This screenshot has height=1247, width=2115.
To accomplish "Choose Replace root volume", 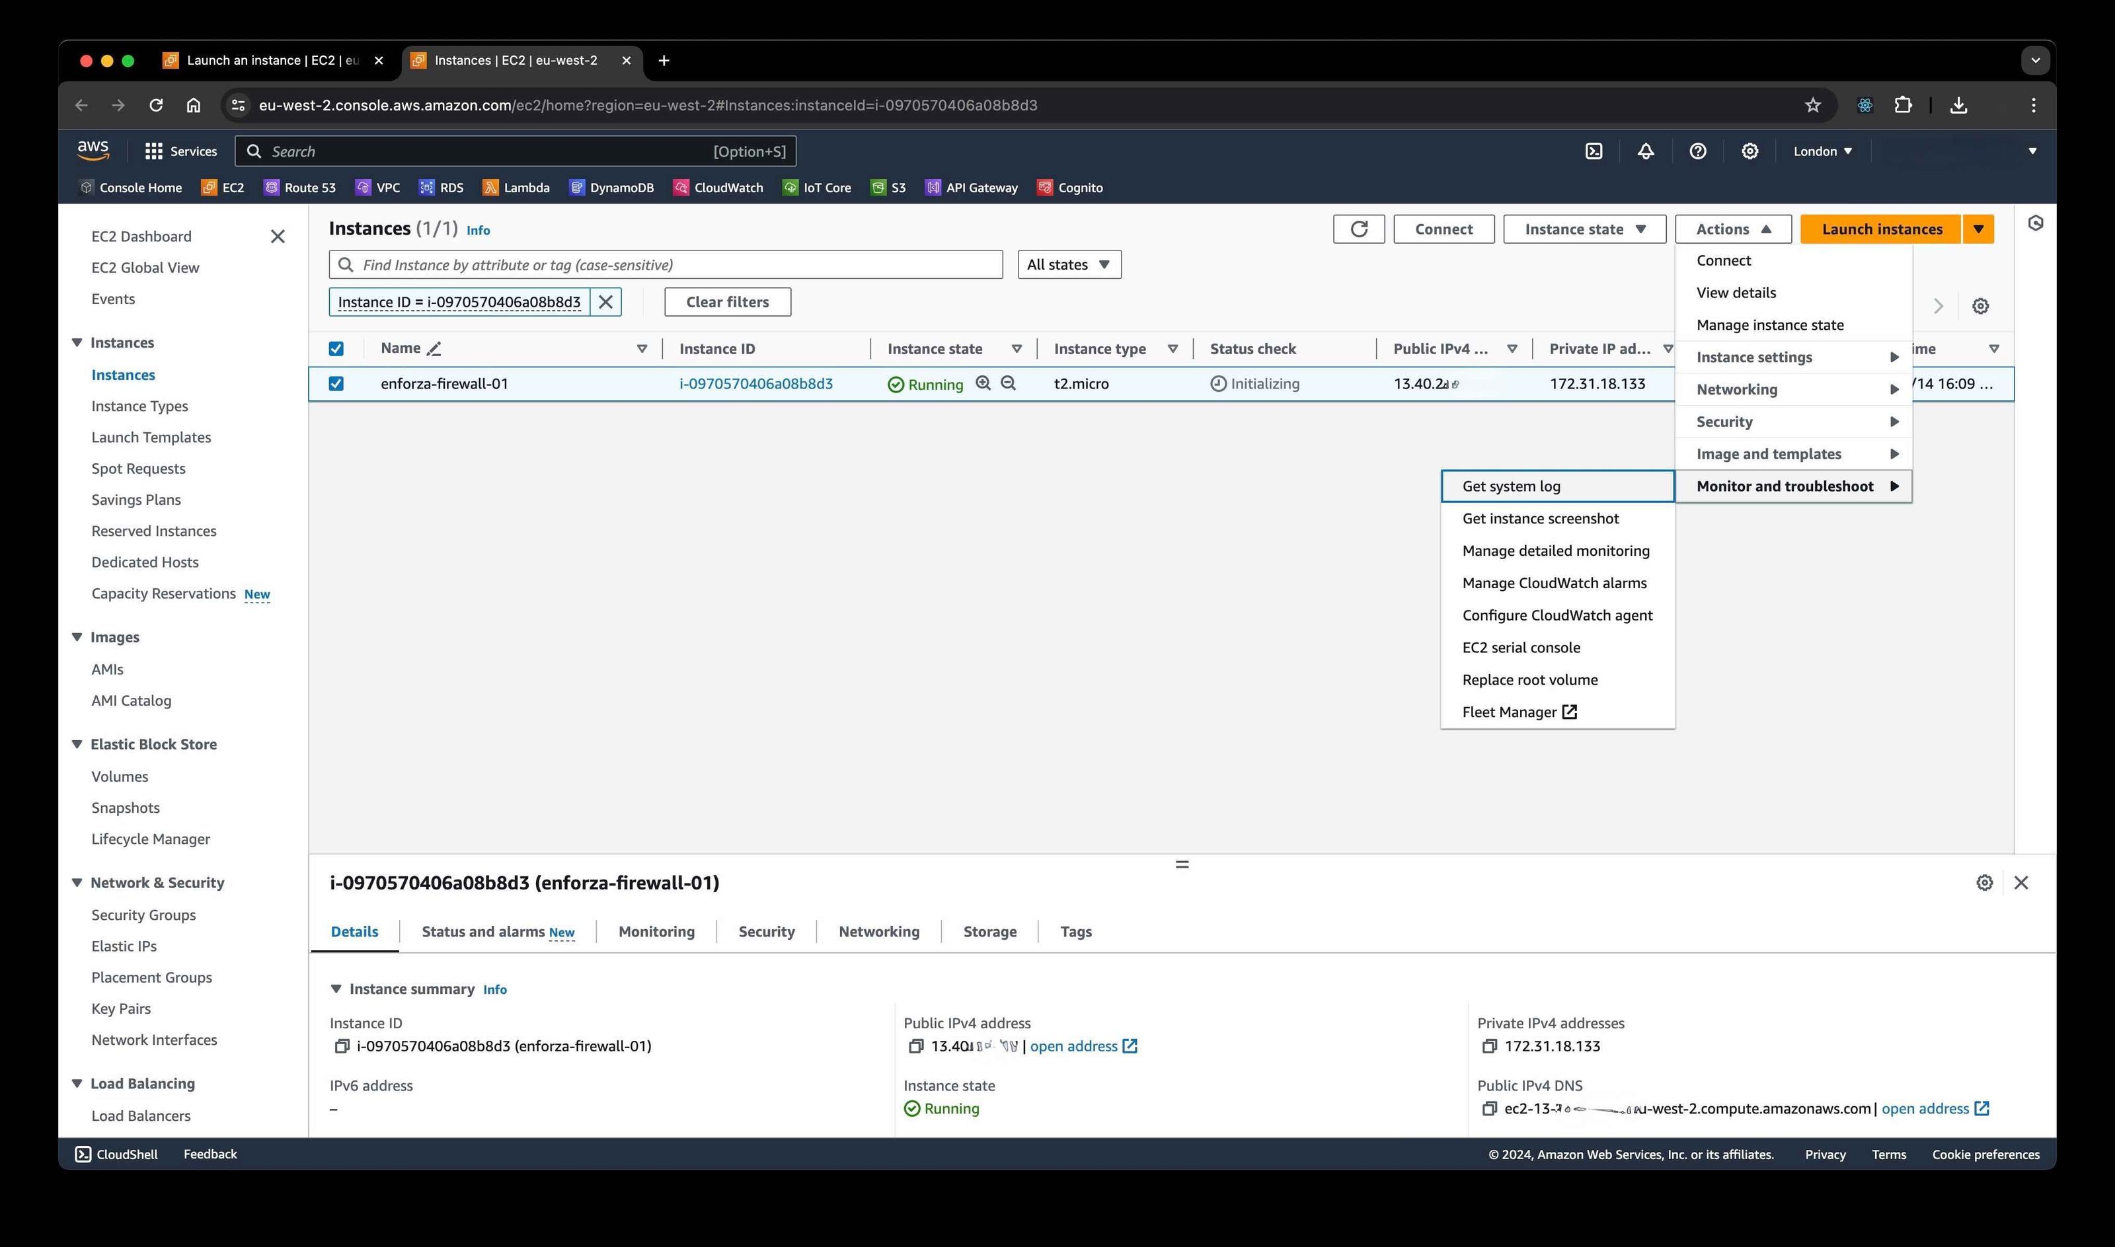I will point(1557,680).
